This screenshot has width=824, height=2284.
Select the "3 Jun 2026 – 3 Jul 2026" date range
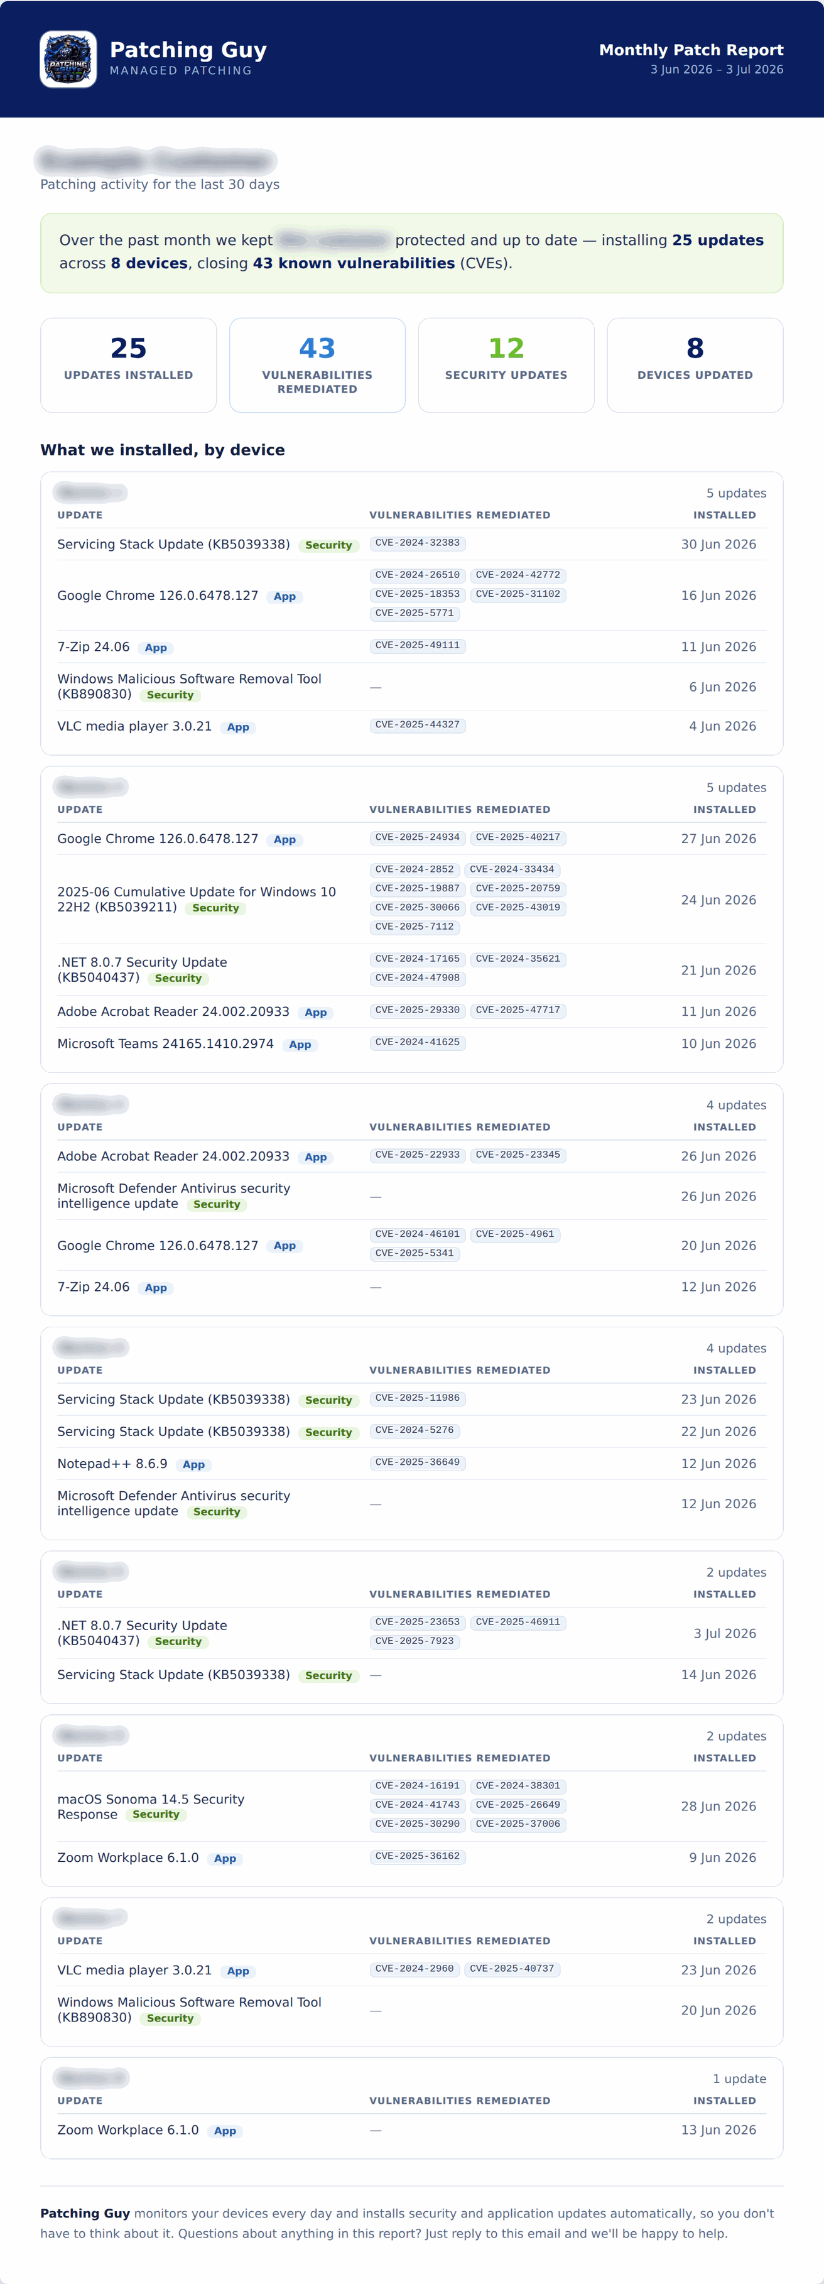(x=717, y=69)
